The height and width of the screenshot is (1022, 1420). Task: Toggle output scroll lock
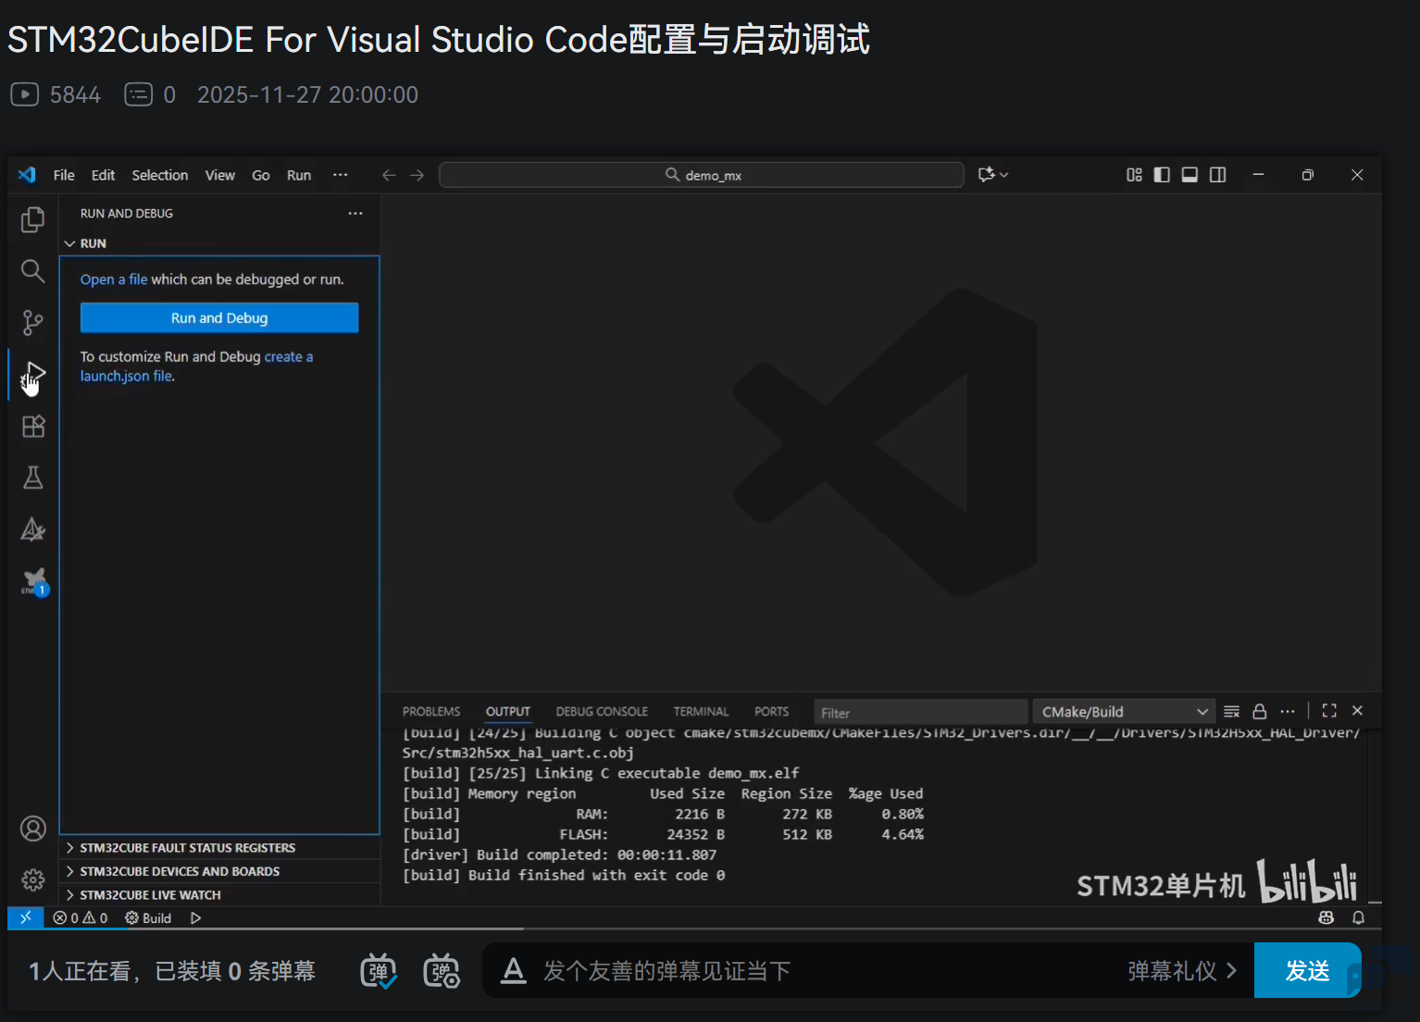(1259, 711)
